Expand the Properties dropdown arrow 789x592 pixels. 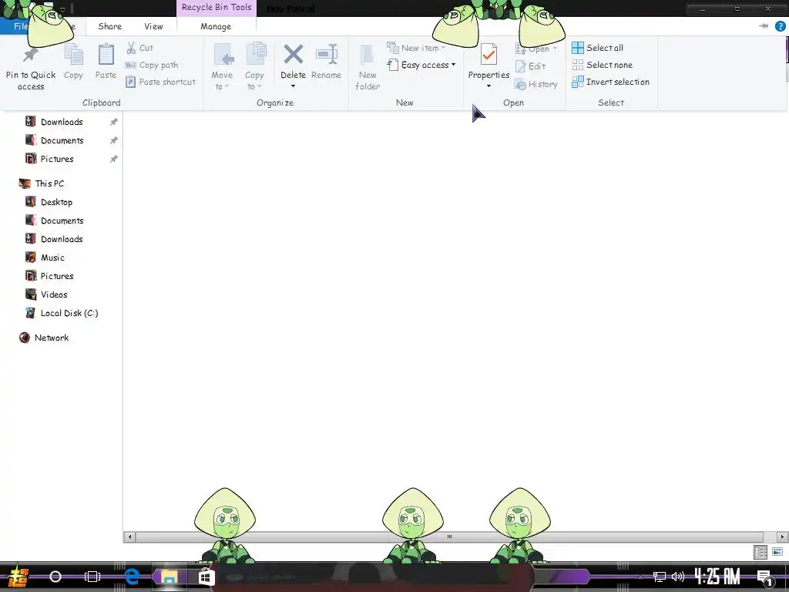(x=489, y=86)
